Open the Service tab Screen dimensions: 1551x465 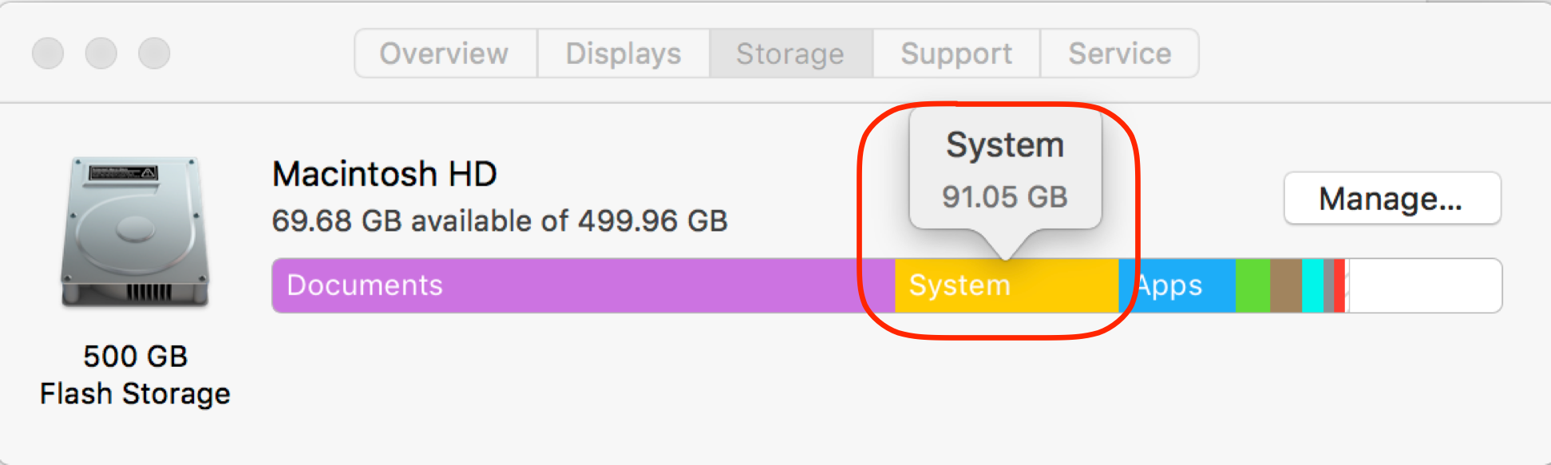click(1119, 53)
